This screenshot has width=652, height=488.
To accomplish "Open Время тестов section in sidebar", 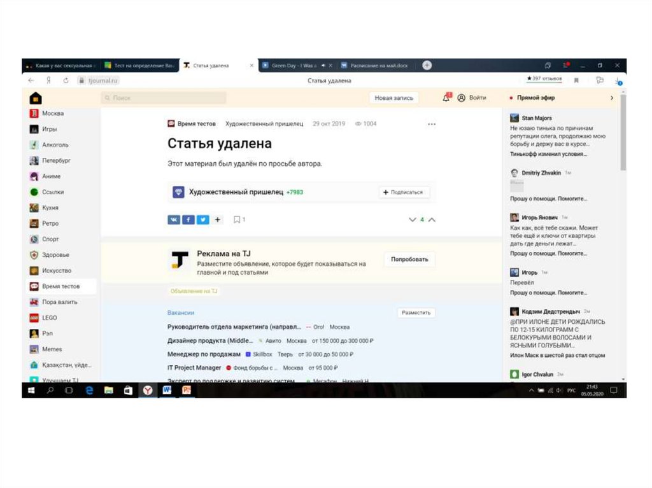I will [61, 286].
